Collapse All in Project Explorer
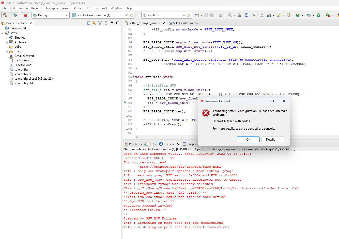 (88, 23)
